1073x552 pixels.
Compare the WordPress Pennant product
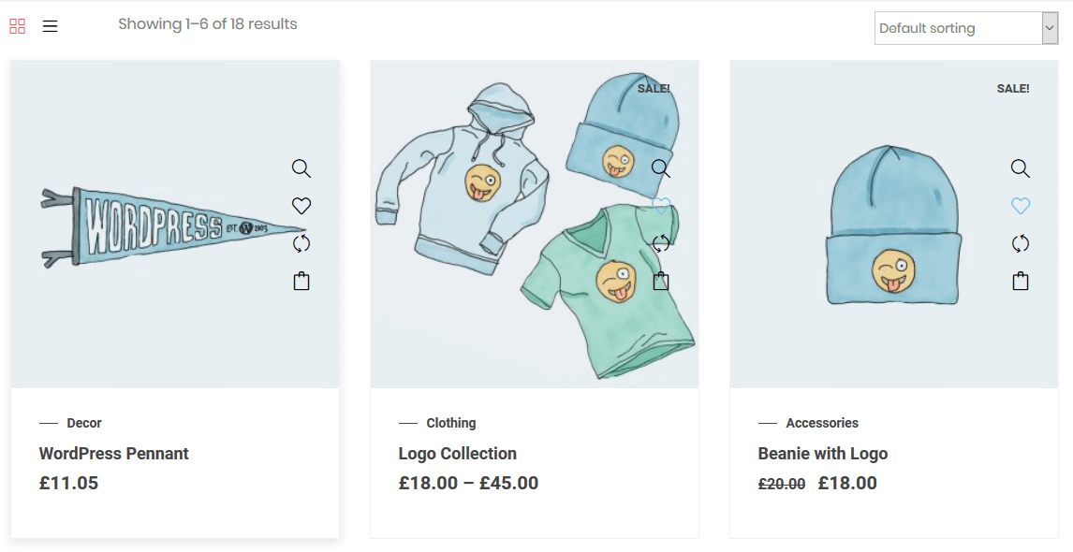(x=301, y=243)
